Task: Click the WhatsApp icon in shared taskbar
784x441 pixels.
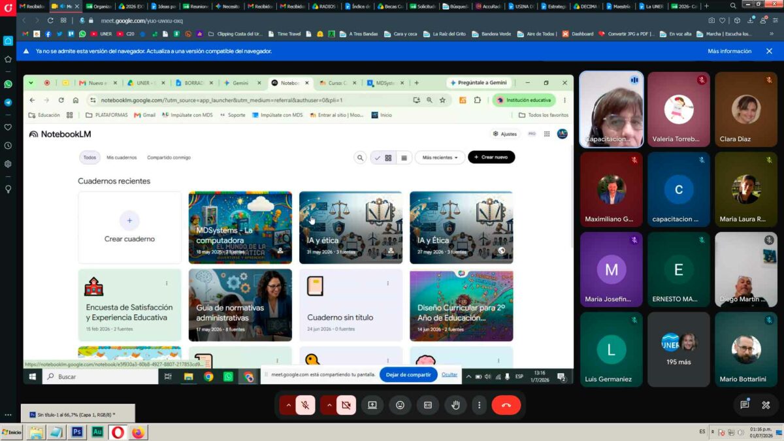Action: point(228,376)
